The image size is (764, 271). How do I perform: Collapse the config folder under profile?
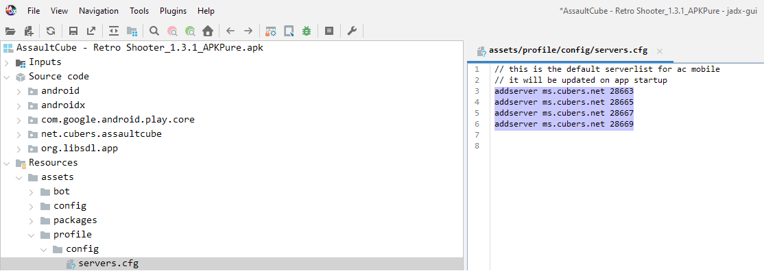click(43, 249)
